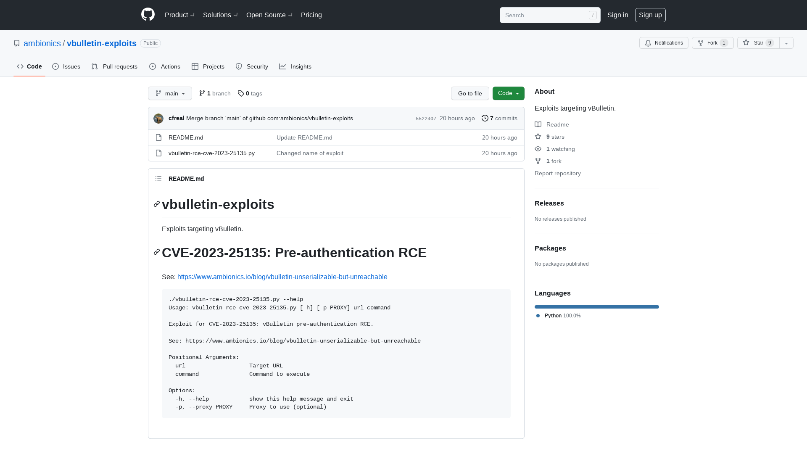Open the Pricing page

(311, 15)
